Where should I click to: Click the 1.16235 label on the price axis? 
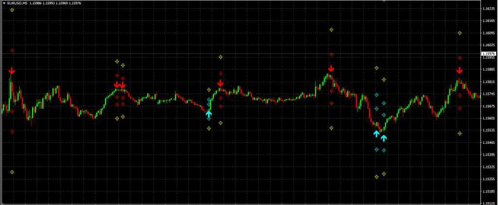[488, 9]
